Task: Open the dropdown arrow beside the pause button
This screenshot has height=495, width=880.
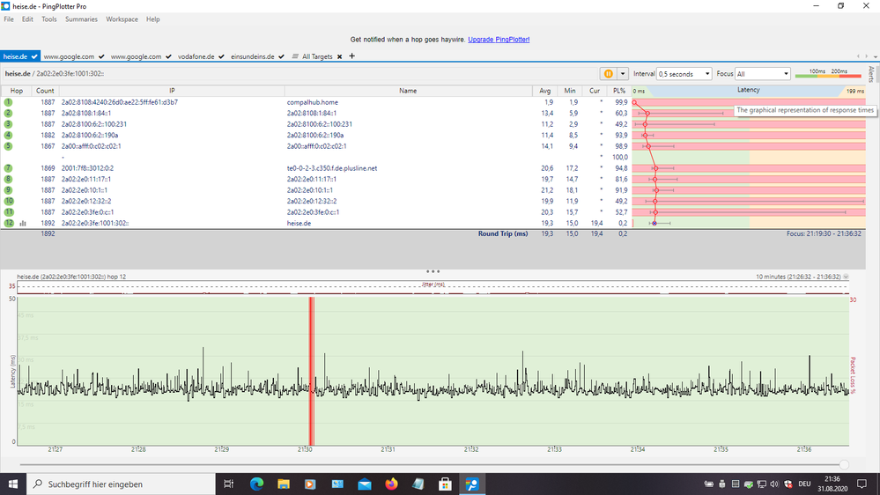Action: [x=623, y=74]
